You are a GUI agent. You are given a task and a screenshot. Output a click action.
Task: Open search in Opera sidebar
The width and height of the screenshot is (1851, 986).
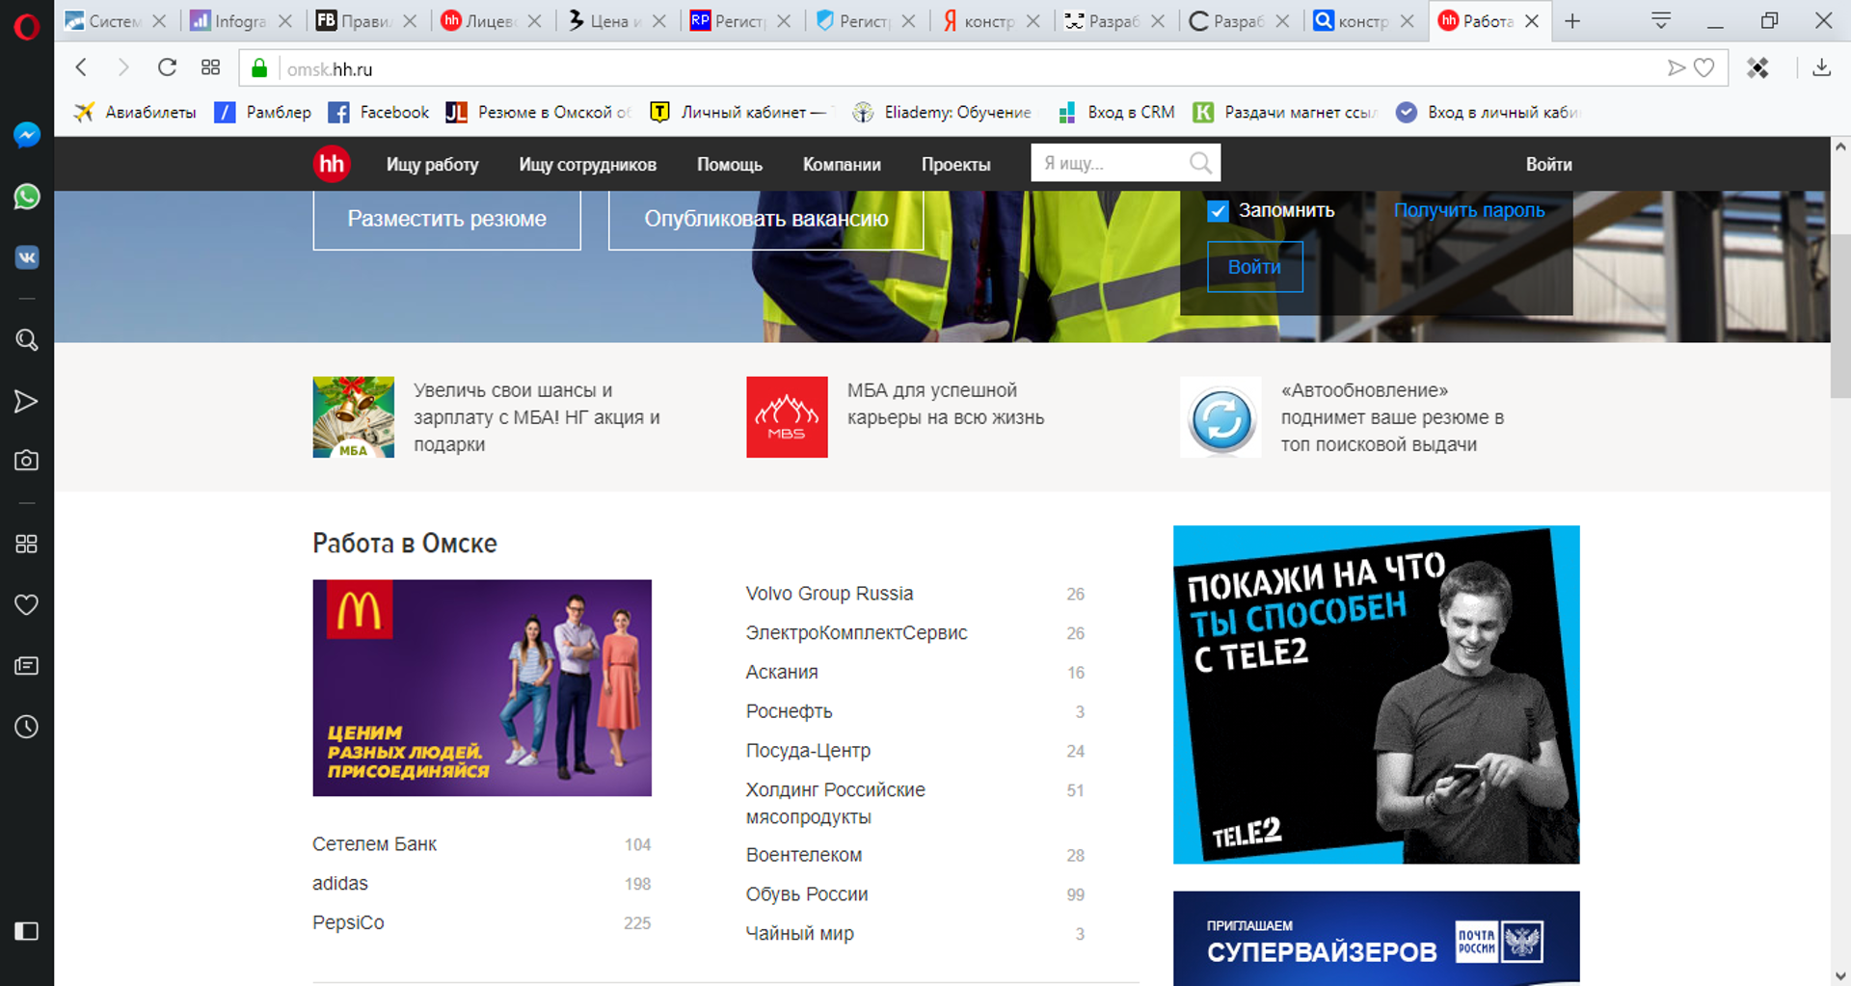tap(27, 339)
